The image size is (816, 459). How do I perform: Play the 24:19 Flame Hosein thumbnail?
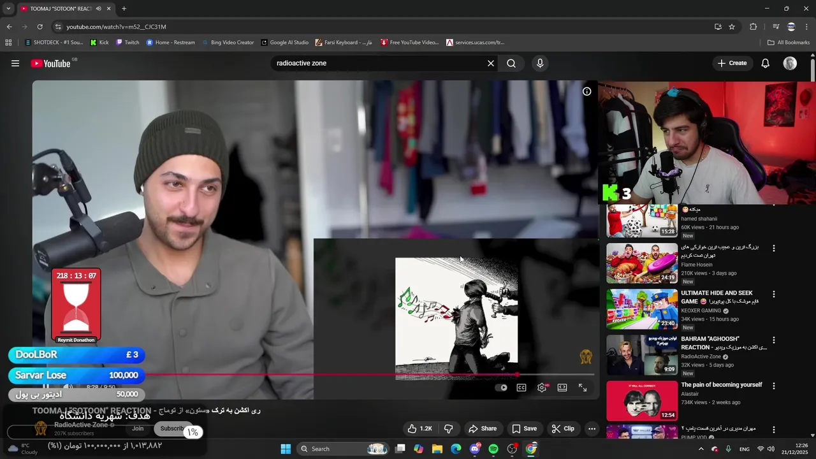(642, 263)
